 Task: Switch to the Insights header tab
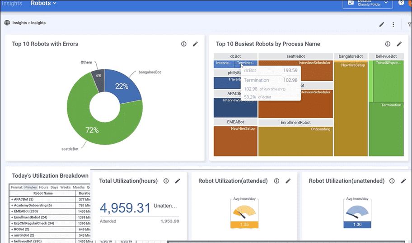tap(12, 4)
